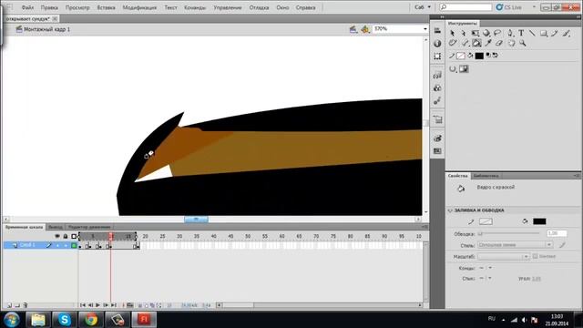
Task: Select the Pen tool
Action: point(510,34)
